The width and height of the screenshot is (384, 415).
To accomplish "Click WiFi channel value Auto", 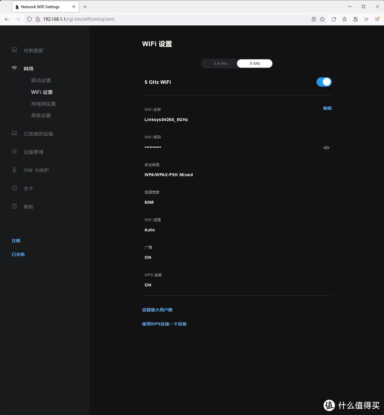I will [x=149, y=230].
